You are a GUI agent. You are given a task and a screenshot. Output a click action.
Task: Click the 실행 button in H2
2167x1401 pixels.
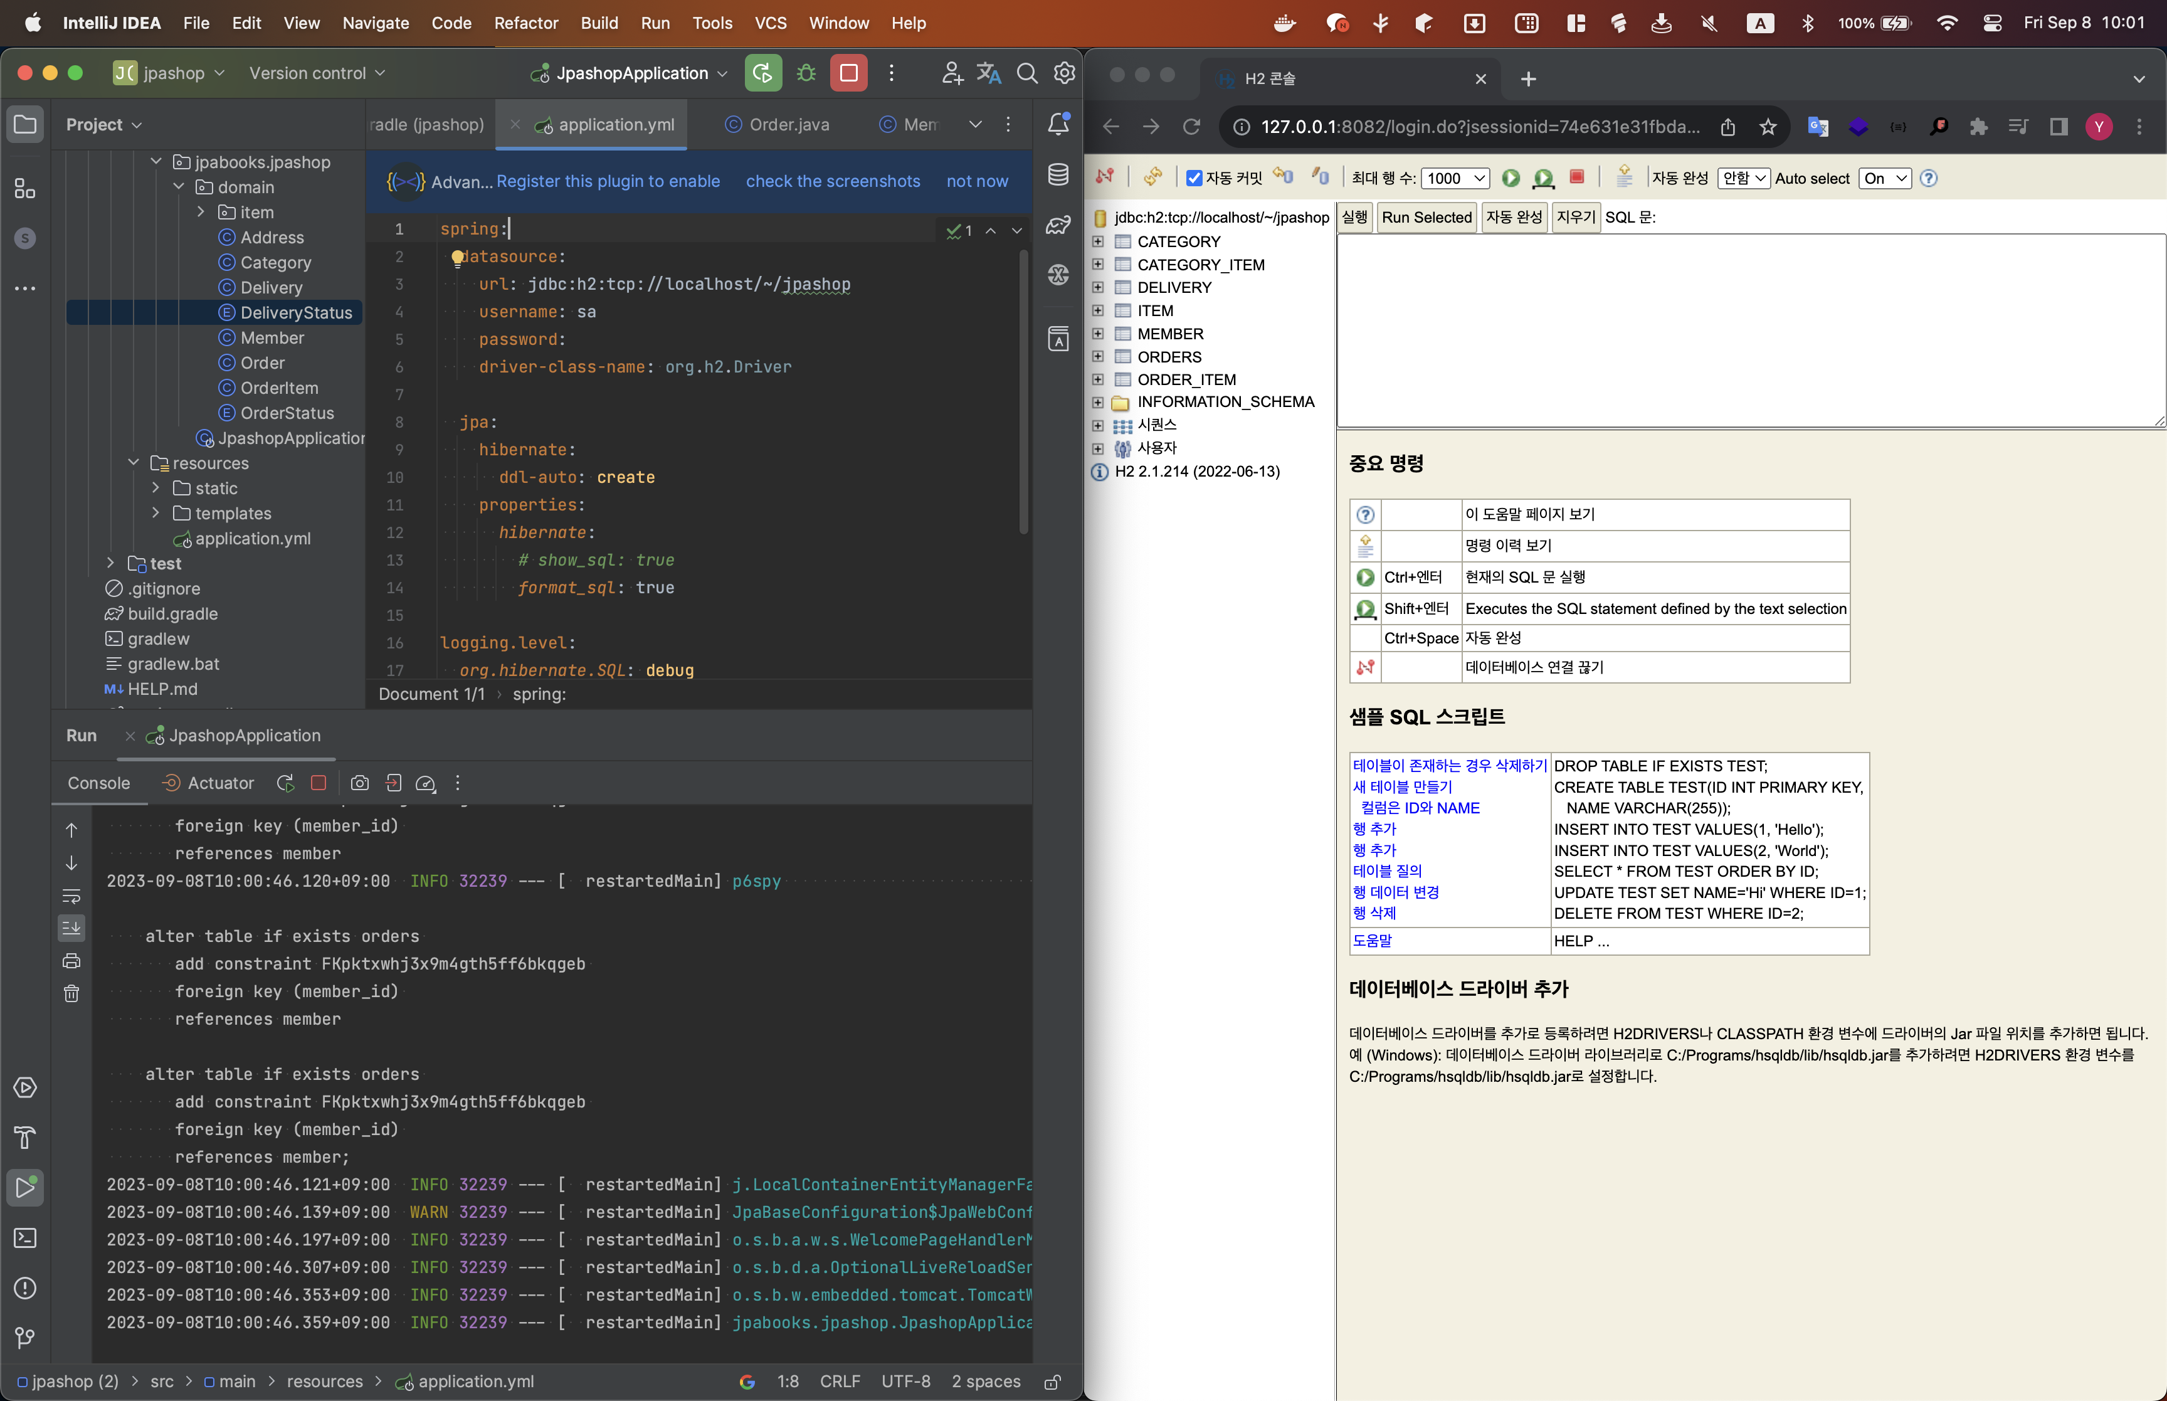1354,218
